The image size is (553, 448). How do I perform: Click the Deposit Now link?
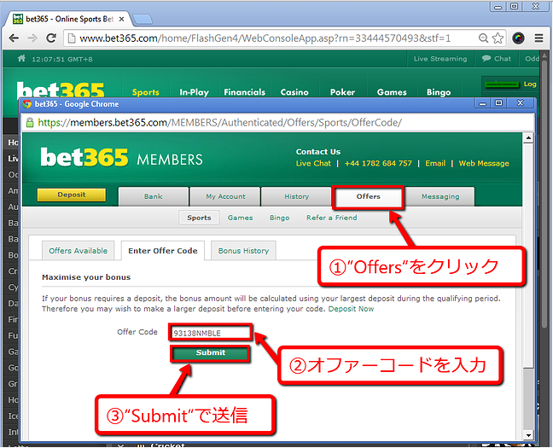351,309
